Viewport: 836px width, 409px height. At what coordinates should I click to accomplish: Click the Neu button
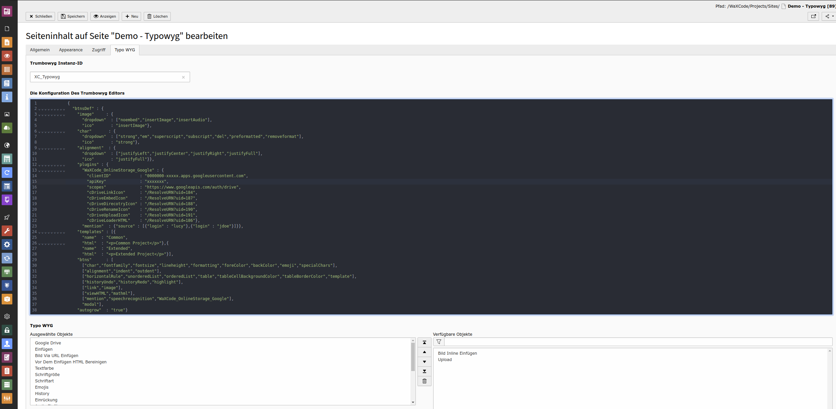(x=131, y=16)
